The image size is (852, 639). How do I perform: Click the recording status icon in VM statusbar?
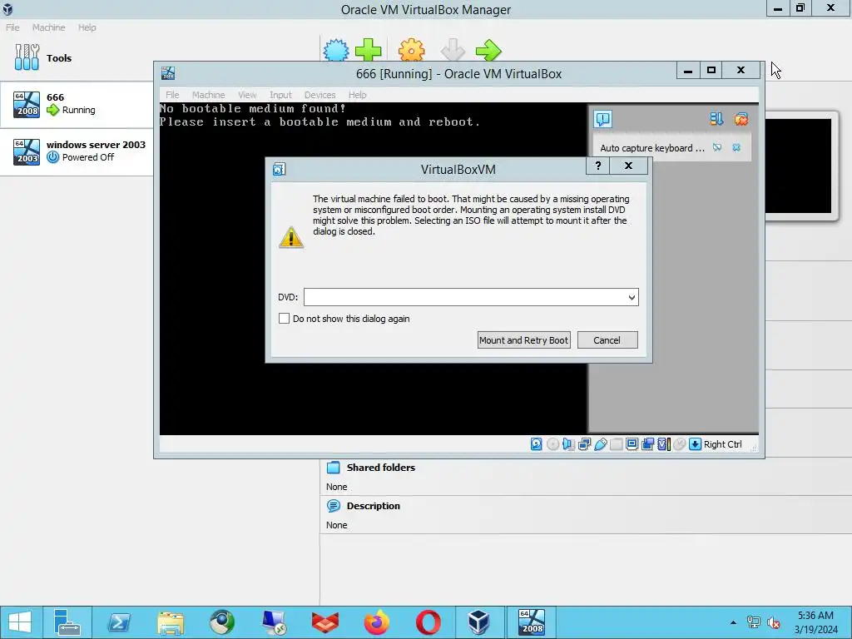(647, 444)
